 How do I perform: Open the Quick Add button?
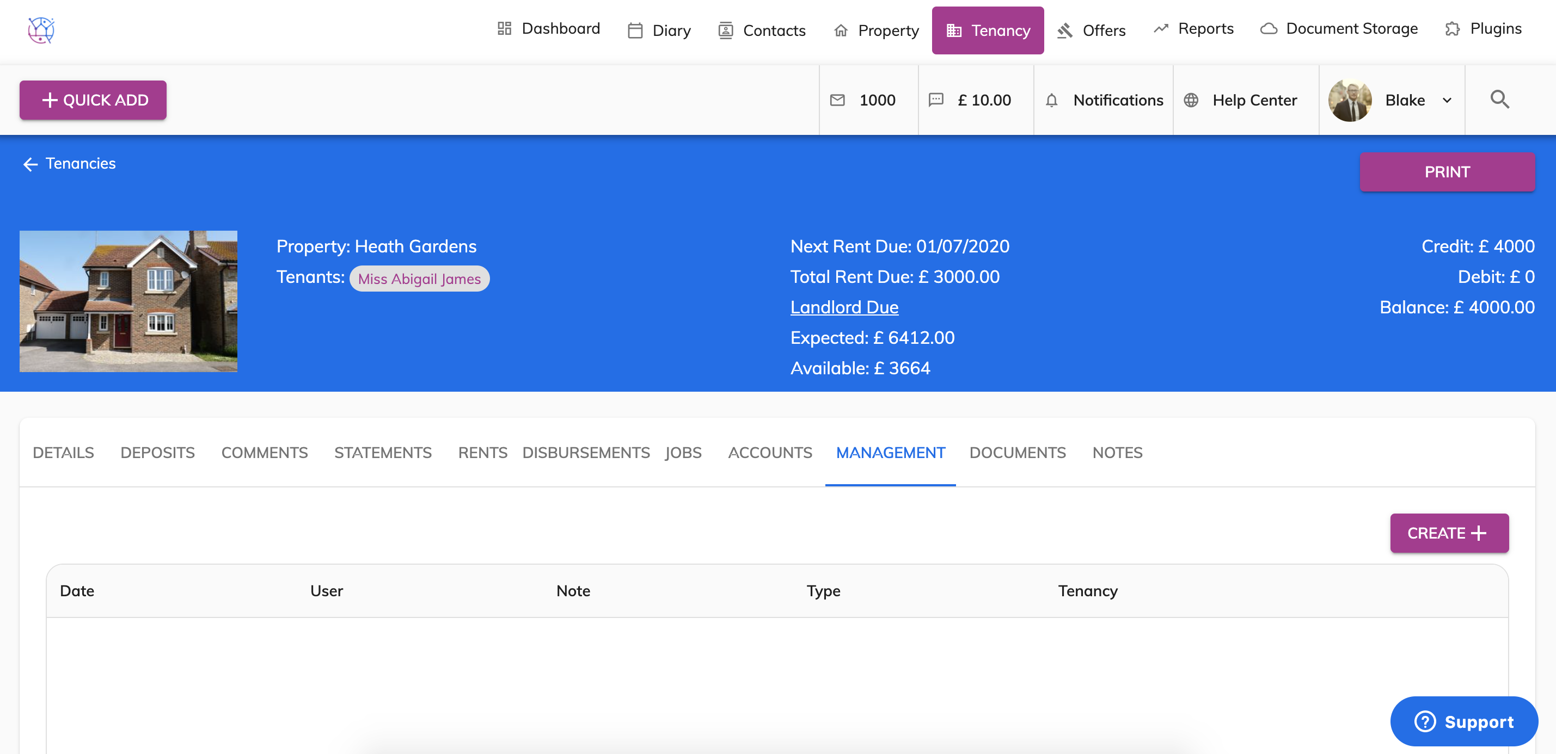tap(93, 100)
